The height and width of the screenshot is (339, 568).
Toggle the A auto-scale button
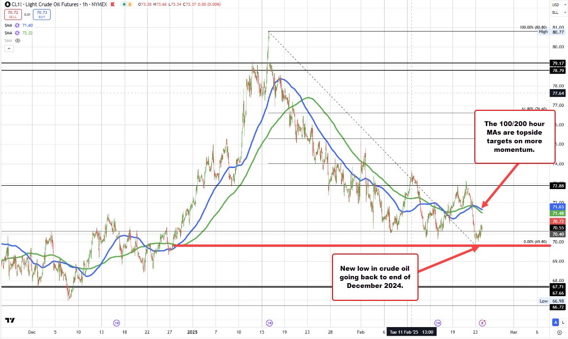click(555, 322)
